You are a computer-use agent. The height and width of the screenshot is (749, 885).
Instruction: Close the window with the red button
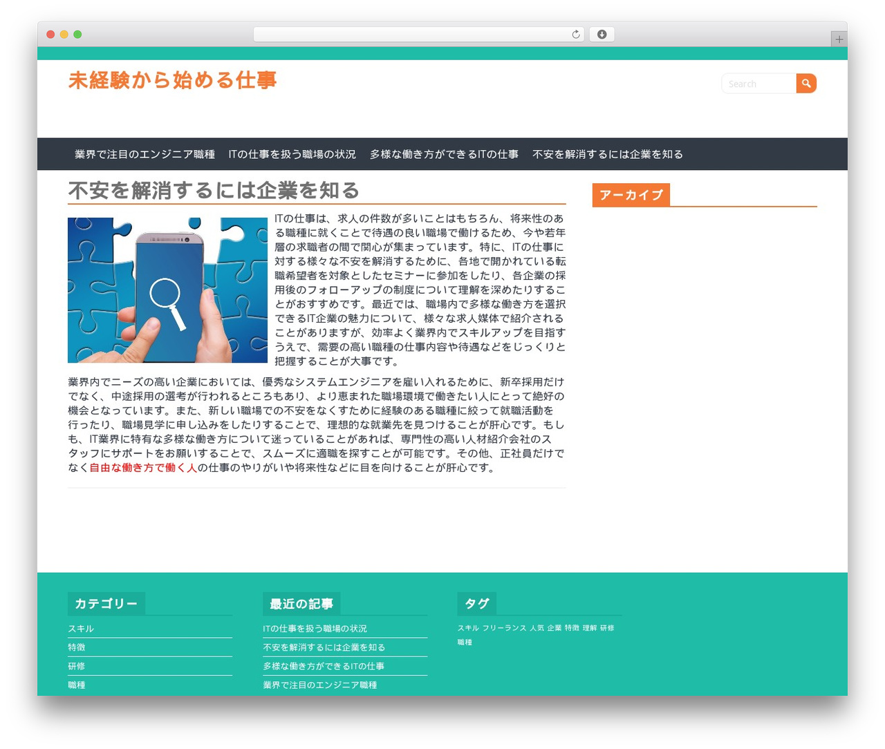[50, 35]
